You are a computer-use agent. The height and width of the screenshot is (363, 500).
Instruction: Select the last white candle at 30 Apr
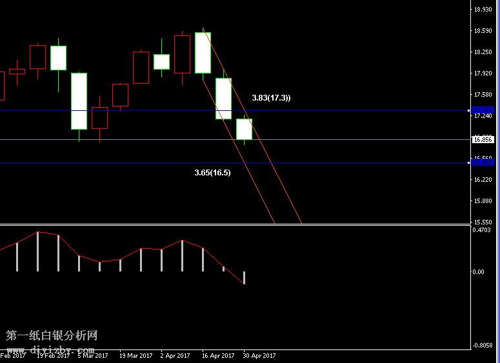[244, 129]
